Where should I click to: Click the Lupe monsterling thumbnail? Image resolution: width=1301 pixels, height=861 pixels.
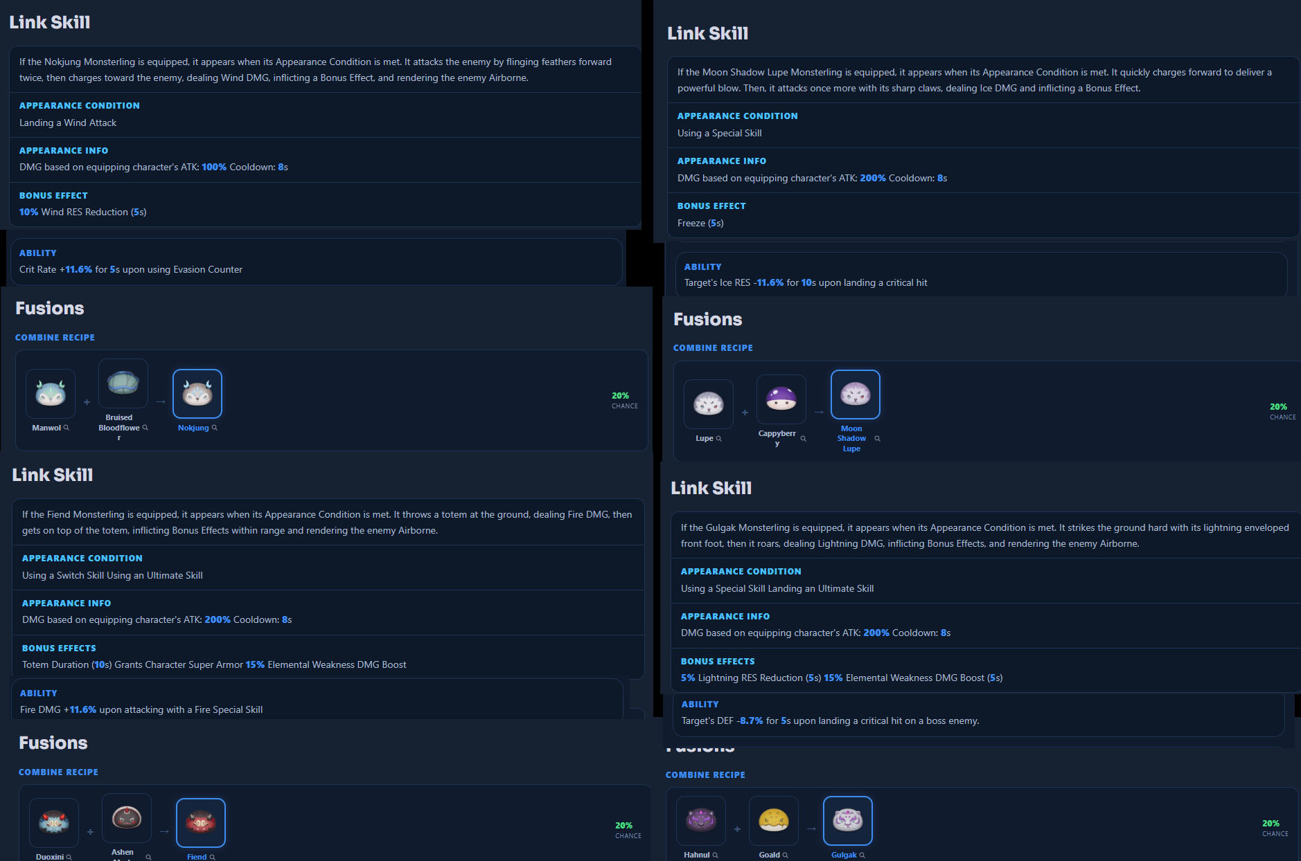click(709, 404)
